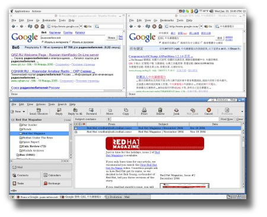Mark message as Junk in Evolution toolbar

pyautogui.click(x=176, y=112)
